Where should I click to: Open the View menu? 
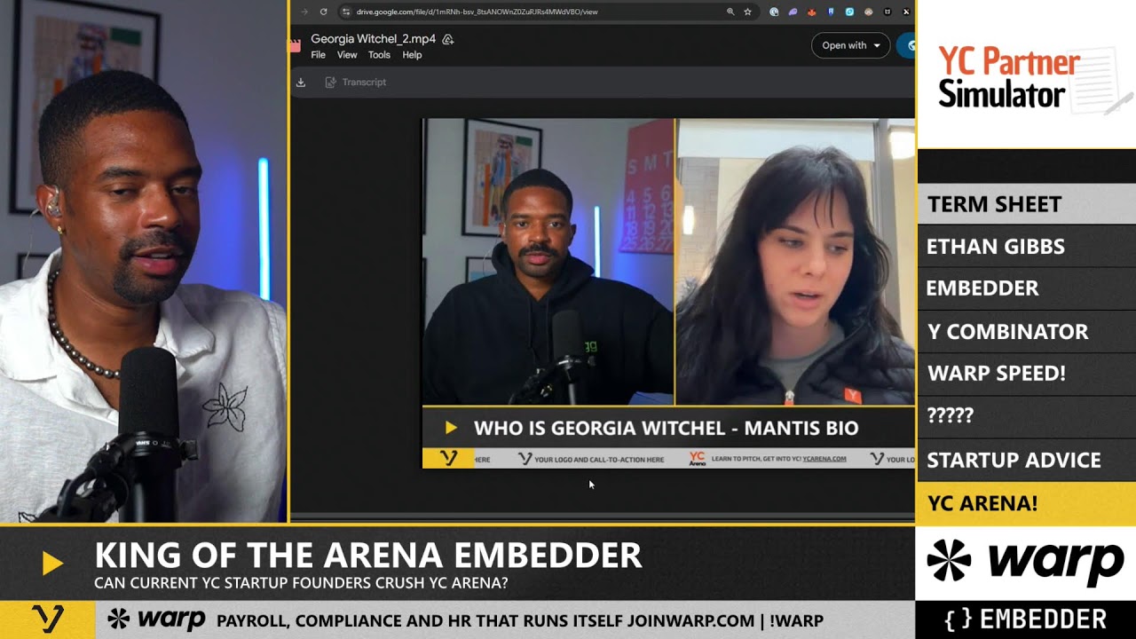[347, 55]
